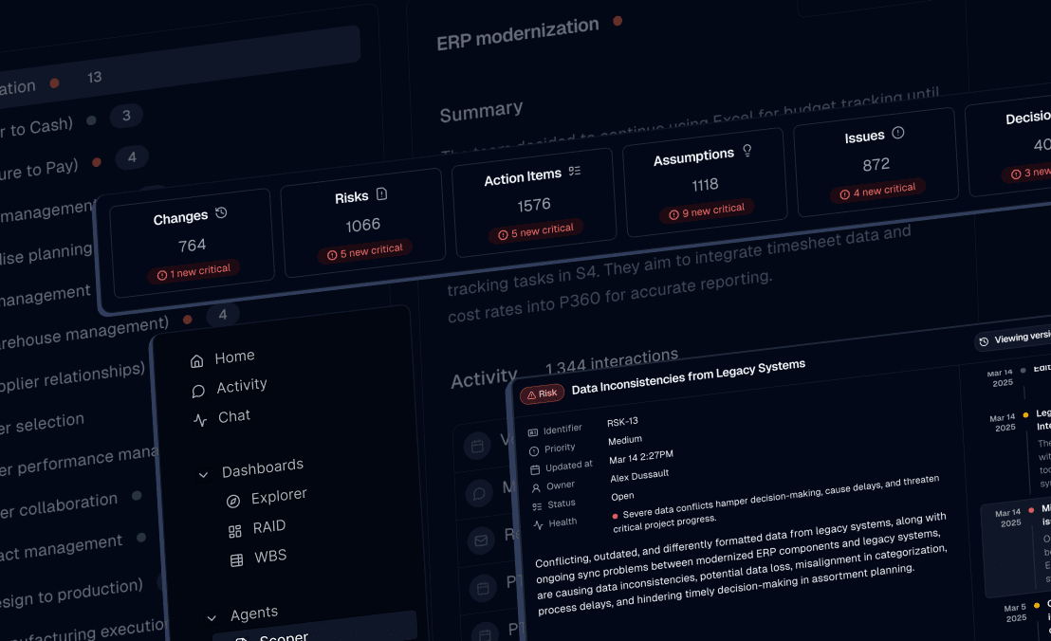This screenshot has width=1051, height=641.
Task: Click the Chat pulse icon
Action: (x=199, y=420)
